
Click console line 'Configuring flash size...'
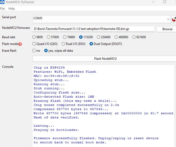click(x=59, y=92)
